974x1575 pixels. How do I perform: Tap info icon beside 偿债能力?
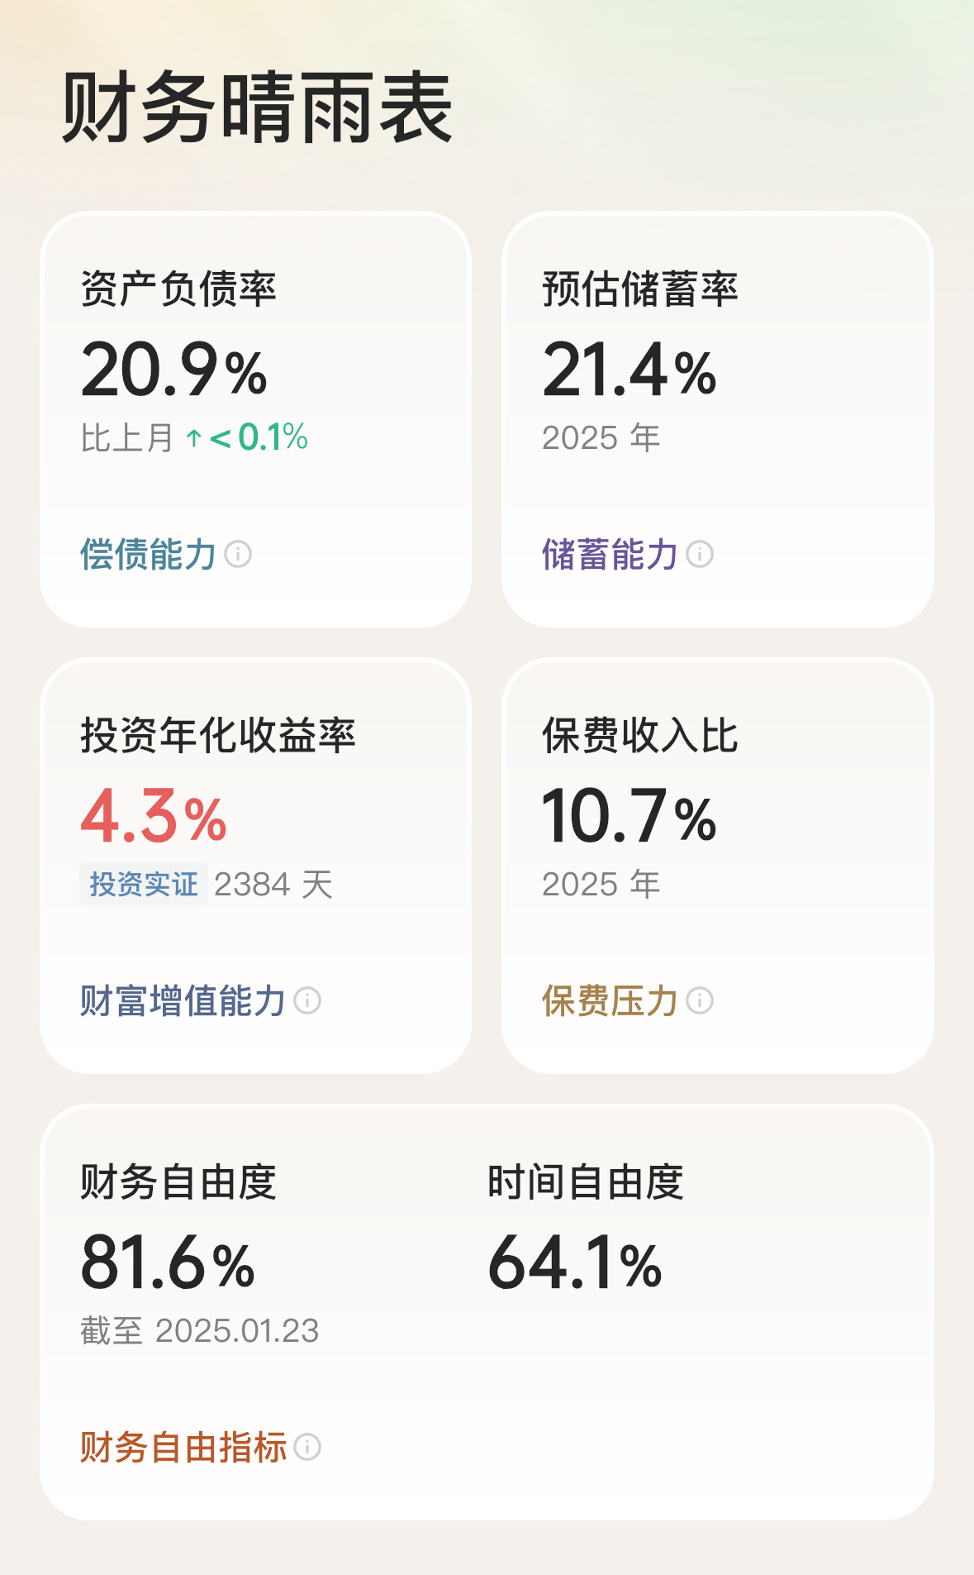click(238, 554)
